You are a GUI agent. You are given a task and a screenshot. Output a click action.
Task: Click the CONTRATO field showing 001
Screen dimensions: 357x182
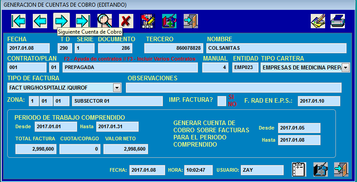(27, 68)
